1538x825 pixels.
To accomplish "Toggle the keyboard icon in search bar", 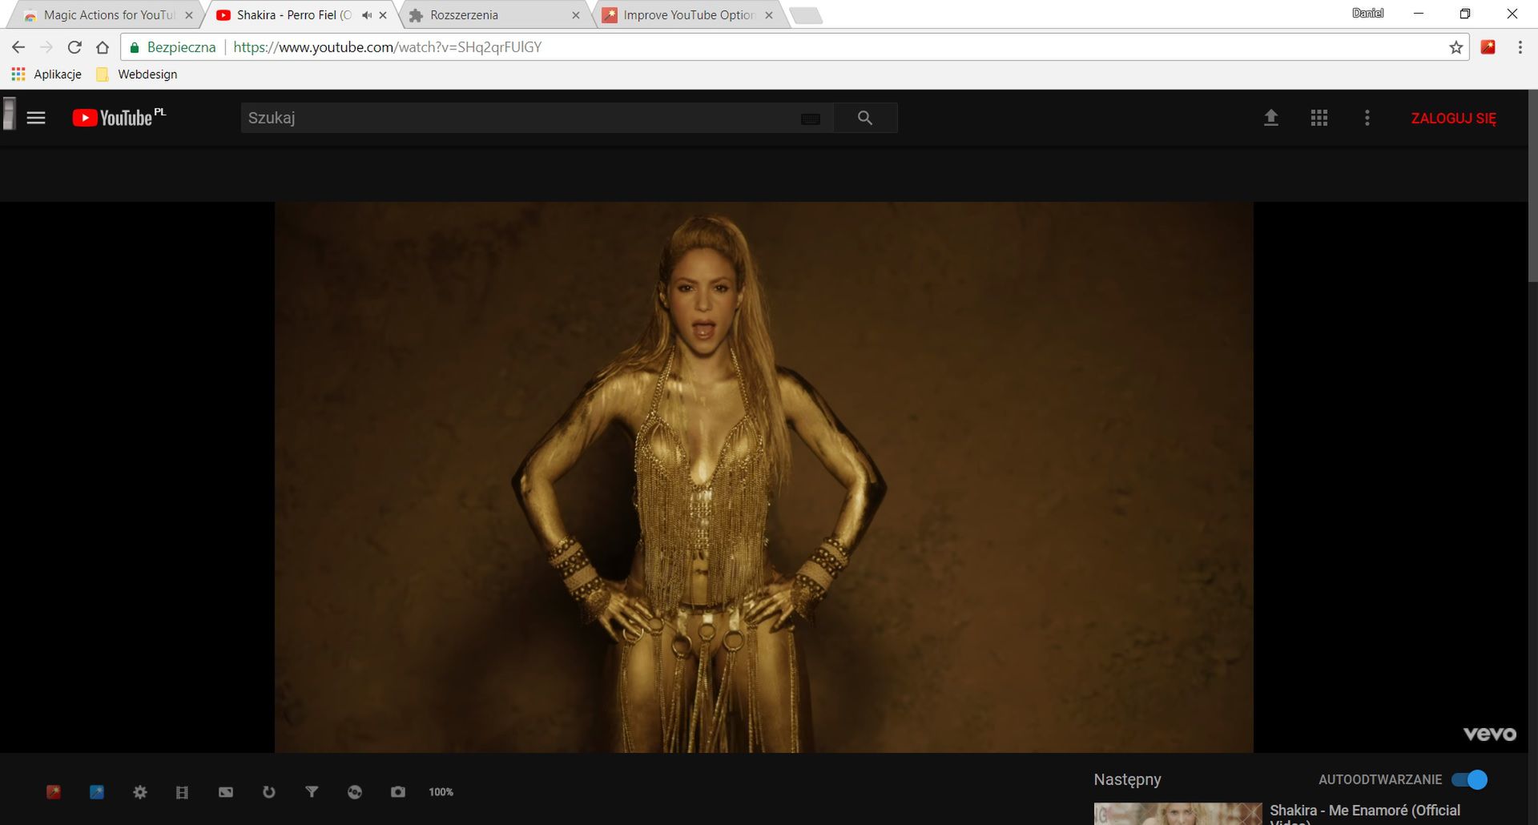I will pos(811,118).
